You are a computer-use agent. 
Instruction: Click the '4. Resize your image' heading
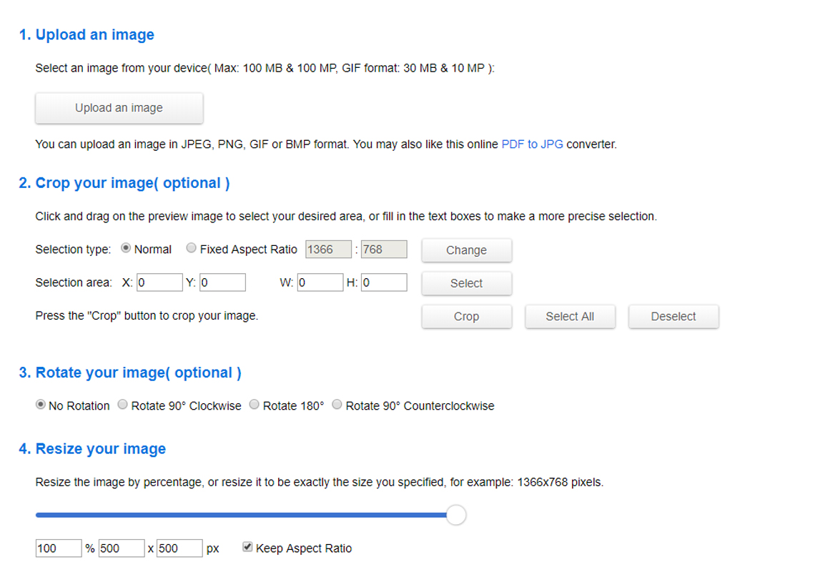point(92,449)
